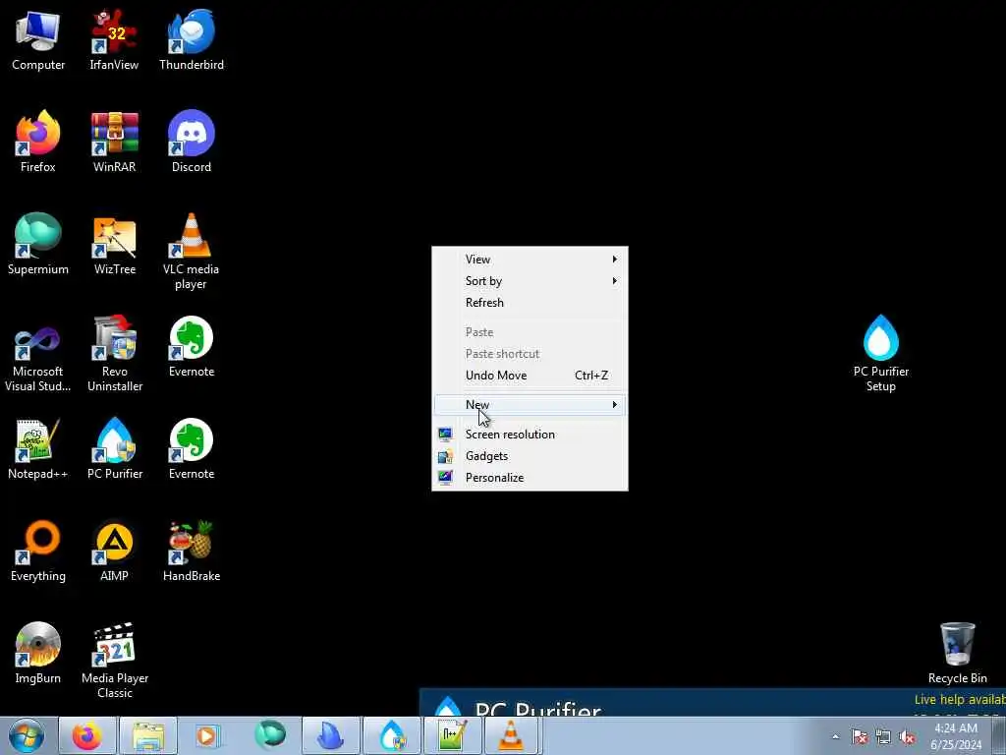Select Personalize in the context menu
The height and width of the screenshot is (755, 1006).
point(530,478)
